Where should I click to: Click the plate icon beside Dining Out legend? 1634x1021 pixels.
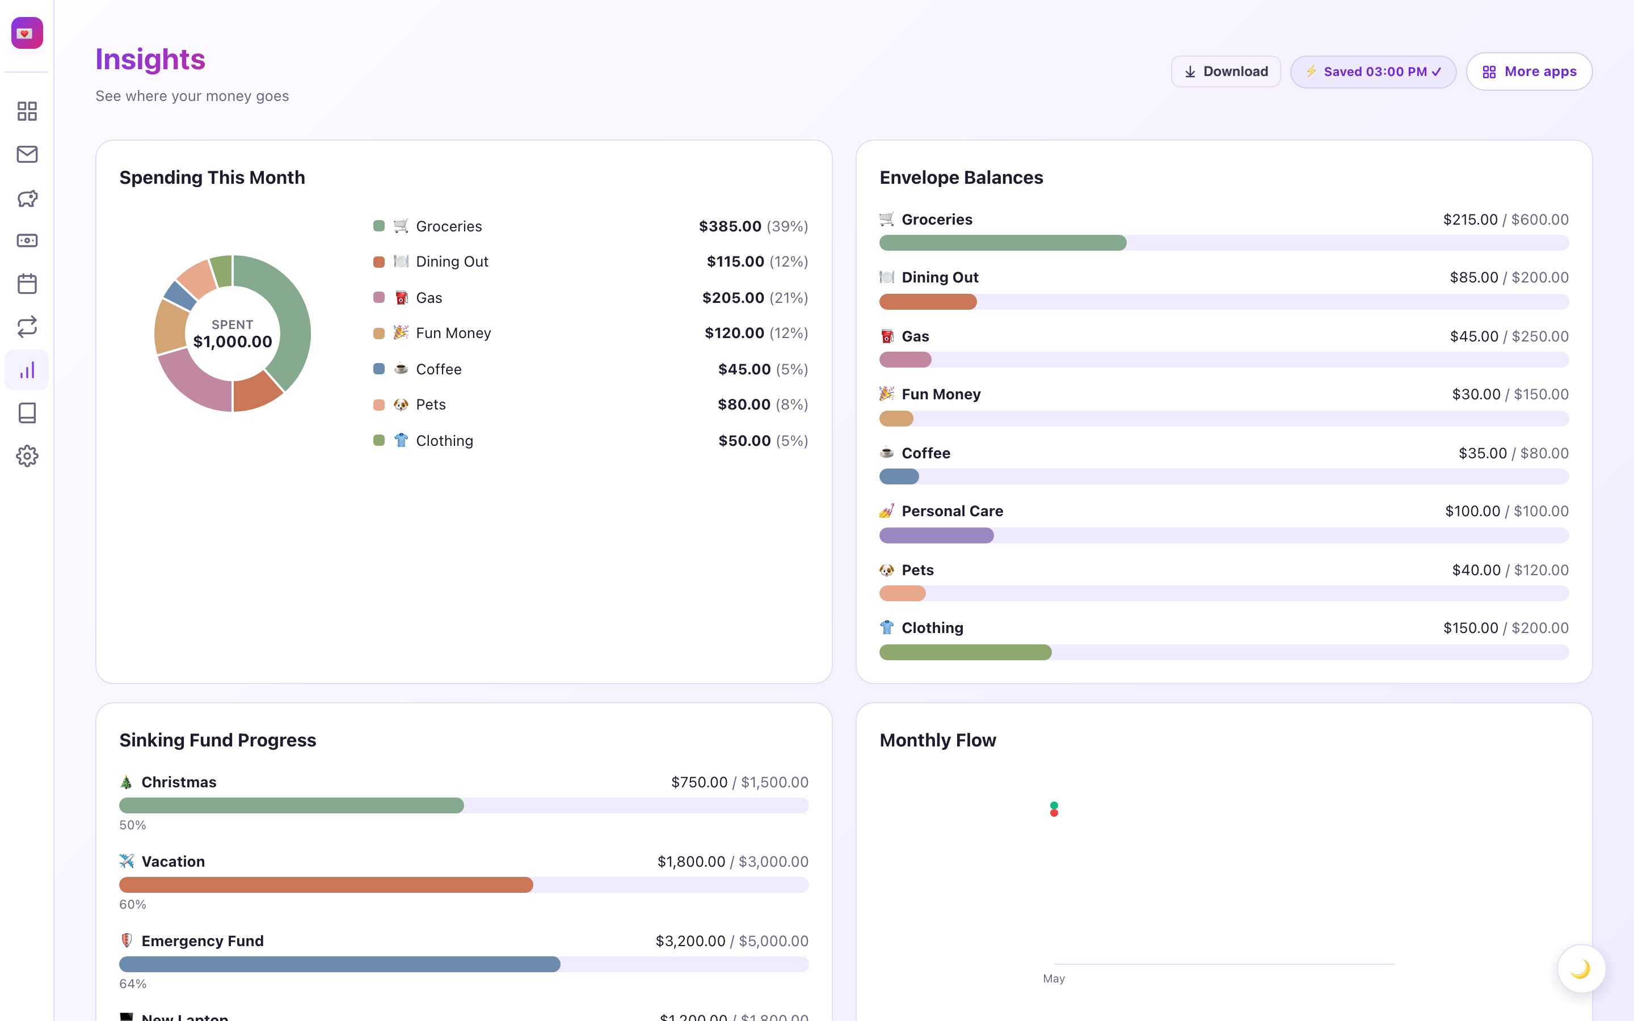click(401, 261)
